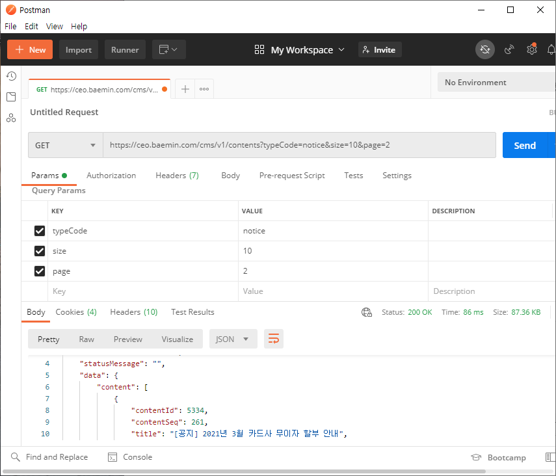Image resolution: width=556 pixels, height=476 pixels.
Task: Open the No Environment dropdown
Action: [x=496, y=83]
